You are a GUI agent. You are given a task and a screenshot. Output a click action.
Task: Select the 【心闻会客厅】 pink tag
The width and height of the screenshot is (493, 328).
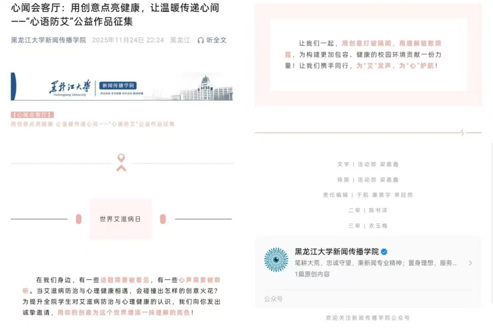tap(33, 115)
